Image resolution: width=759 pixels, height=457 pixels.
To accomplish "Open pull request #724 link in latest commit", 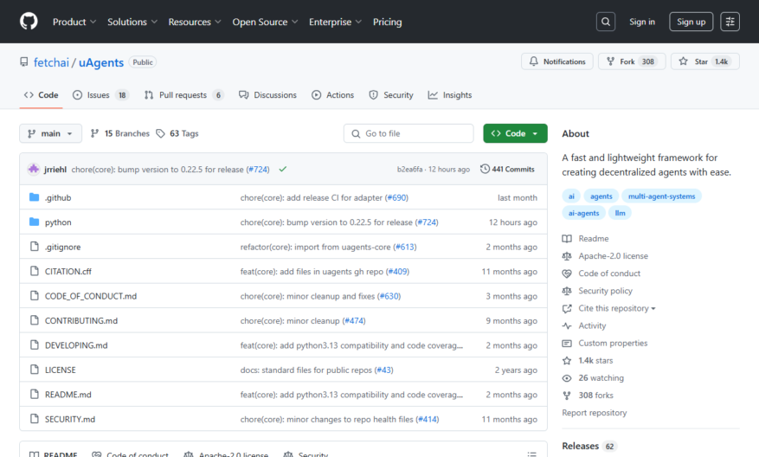I will 258,169.
